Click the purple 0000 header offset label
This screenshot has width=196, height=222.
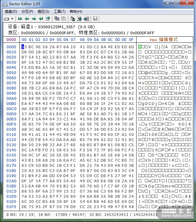pos(11,40)
